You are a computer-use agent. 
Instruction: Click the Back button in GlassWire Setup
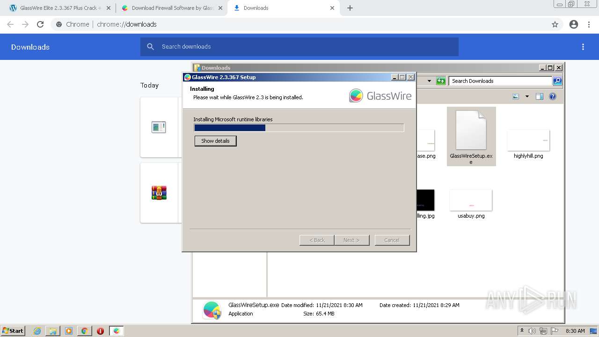pos(317,240)
